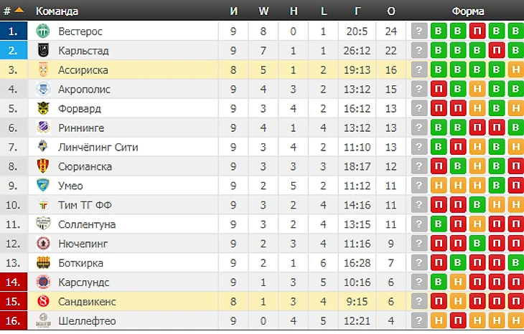This screenshot has height=334, width=524.
Task: Click the Карльстад team crest icon
Action: pyautogui.click(x=43, y=51)
